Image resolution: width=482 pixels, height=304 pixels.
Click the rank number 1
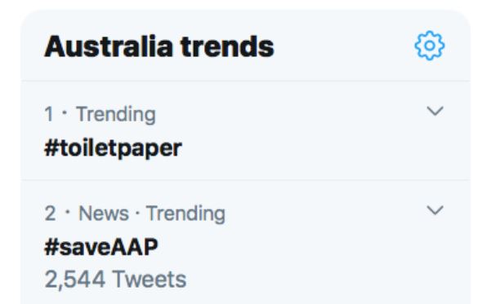point(48,114)
